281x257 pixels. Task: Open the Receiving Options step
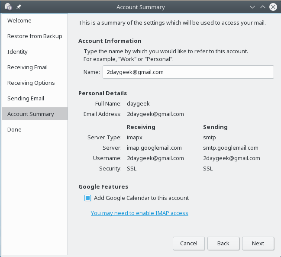click(31, 83)
